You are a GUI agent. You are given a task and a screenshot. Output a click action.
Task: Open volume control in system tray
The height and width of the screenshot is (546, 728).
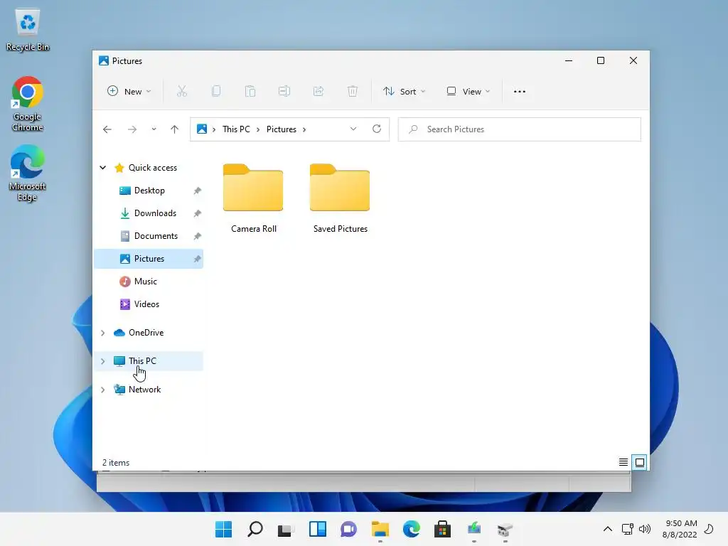(x=644, y=529)
